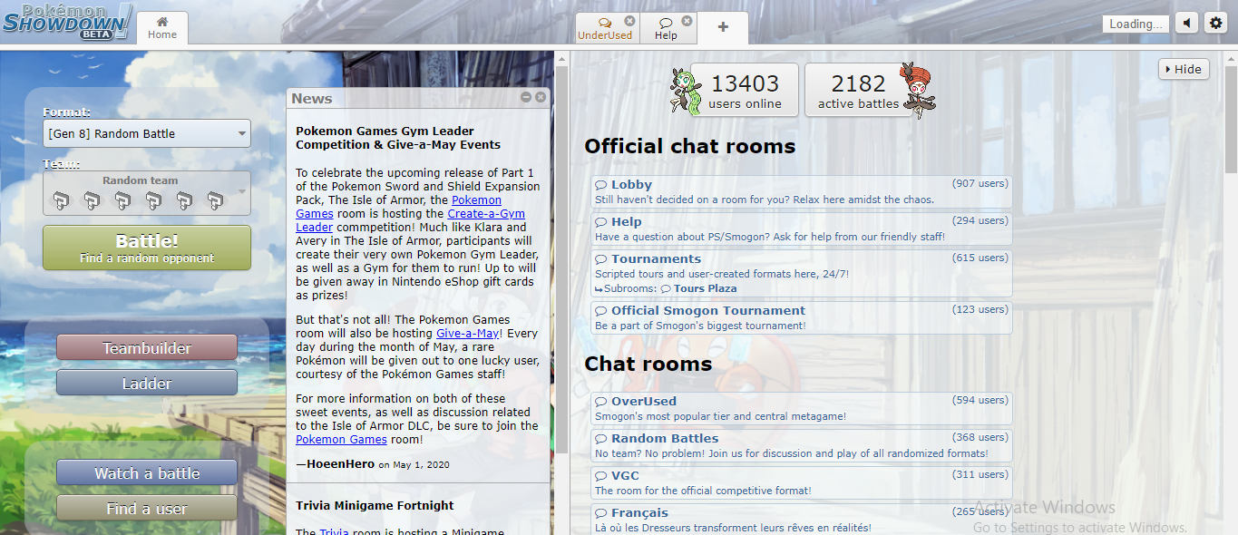Join the VGC chat room
Viewport: 1238px width, 535px height.
coord(802,482)
